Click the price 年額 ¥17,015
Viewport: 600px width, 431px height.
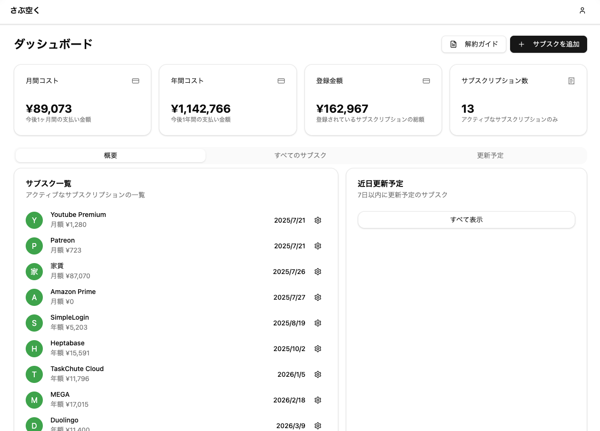pos(69,404)
